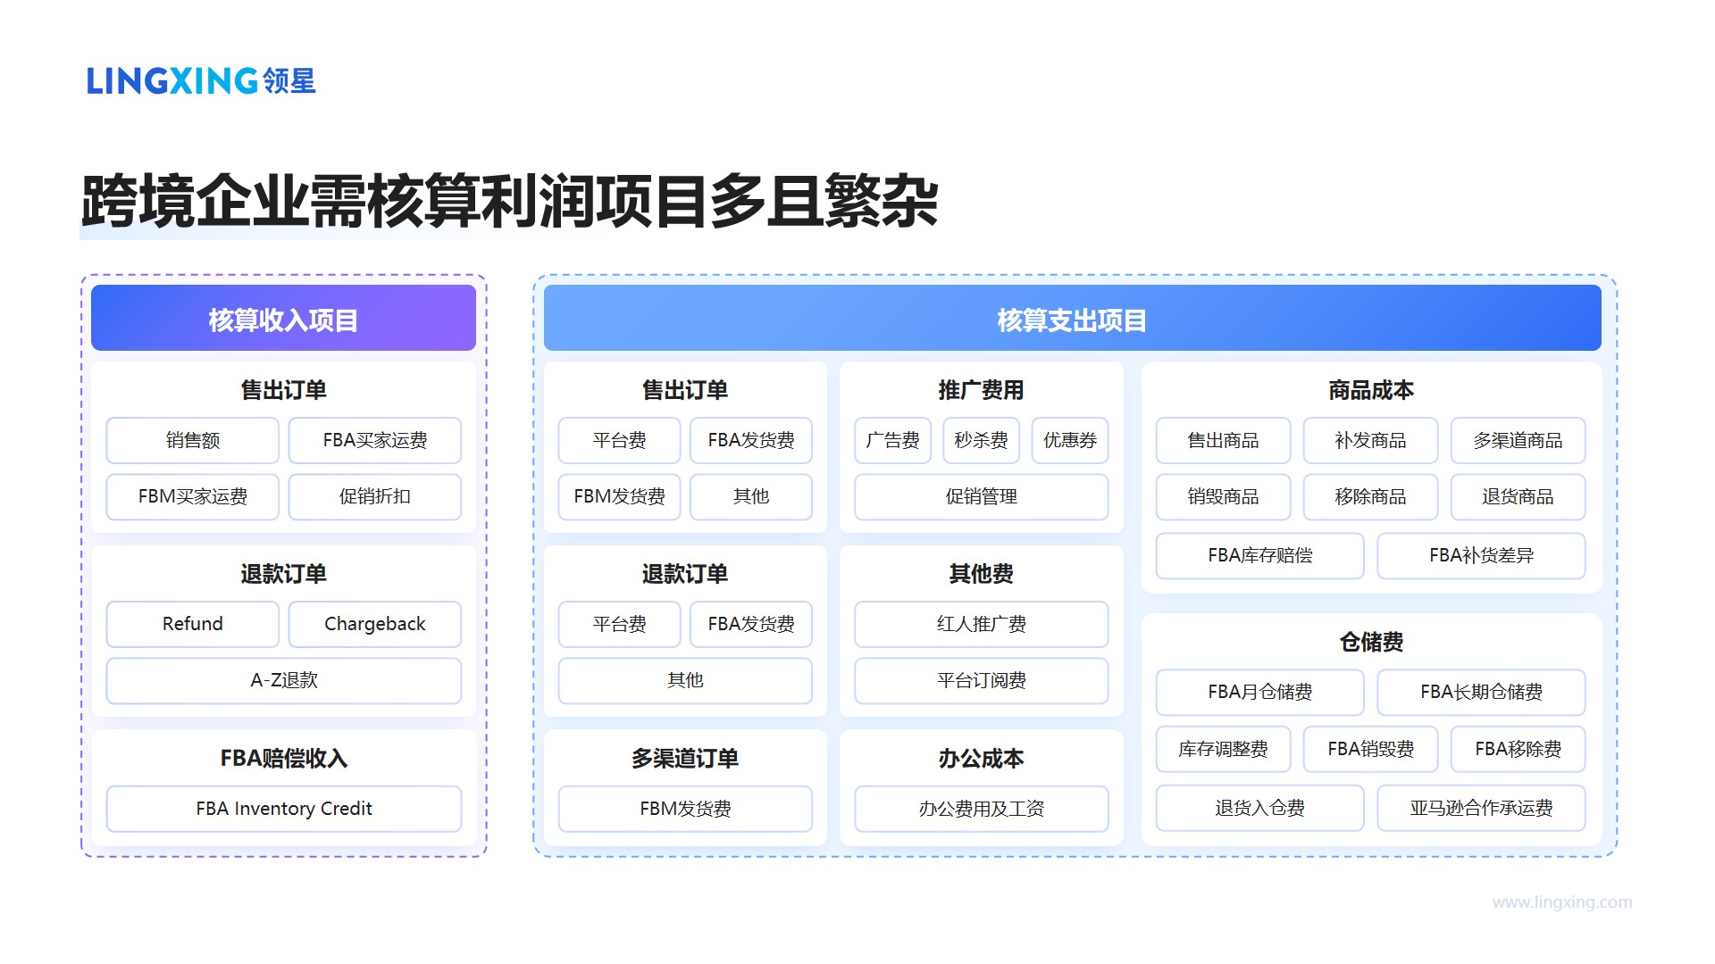Click the 亚马逊合作承运费 entry

click(x=1481, y=809)
